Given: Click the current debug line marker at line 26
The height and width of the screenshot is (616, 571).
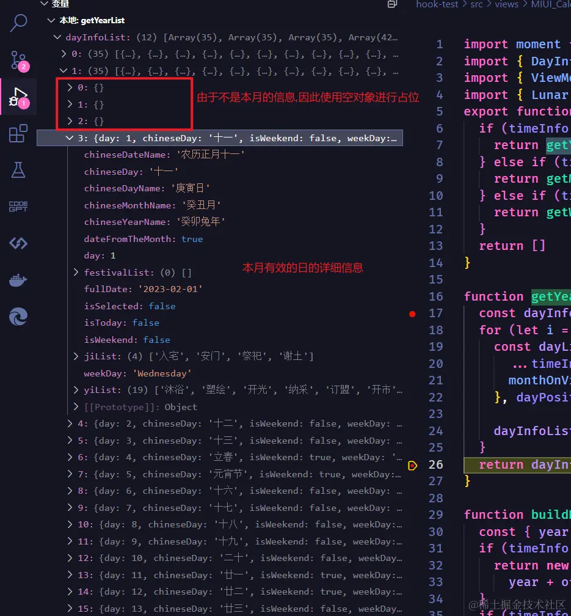Looking at the screenshot, I should click(x=412, y=466).
